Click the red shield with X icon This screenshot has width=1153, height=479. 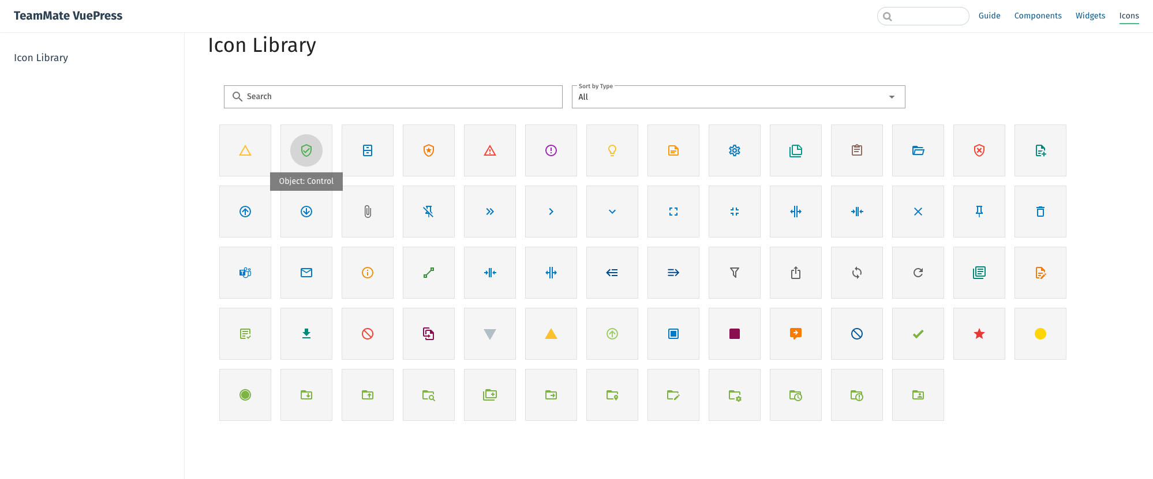[979, 150]
